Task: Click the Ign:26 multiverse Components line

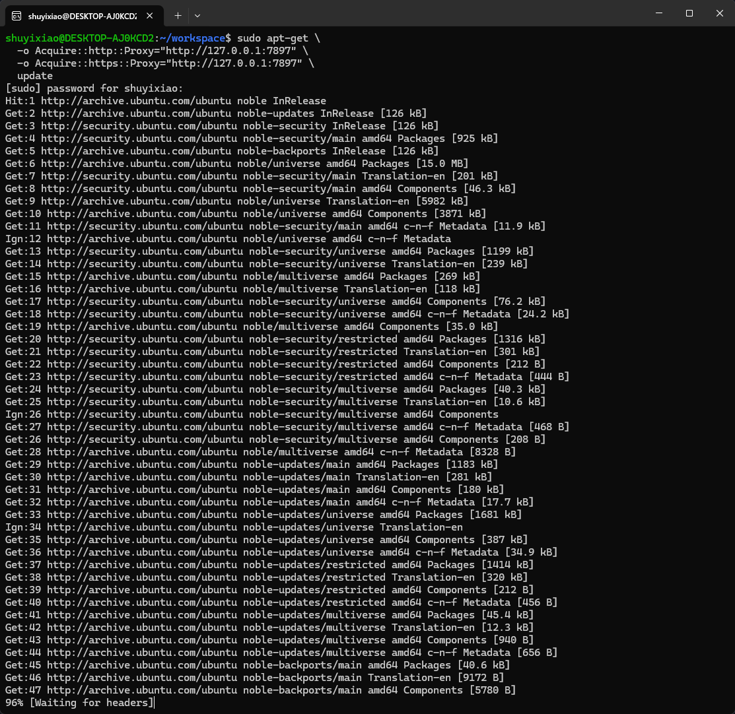Action: (251, 414)
